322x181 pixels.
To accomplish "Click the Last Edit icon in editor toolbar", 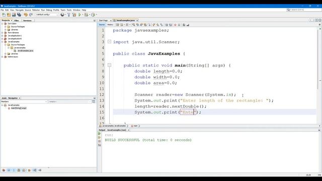I will 118,25.
